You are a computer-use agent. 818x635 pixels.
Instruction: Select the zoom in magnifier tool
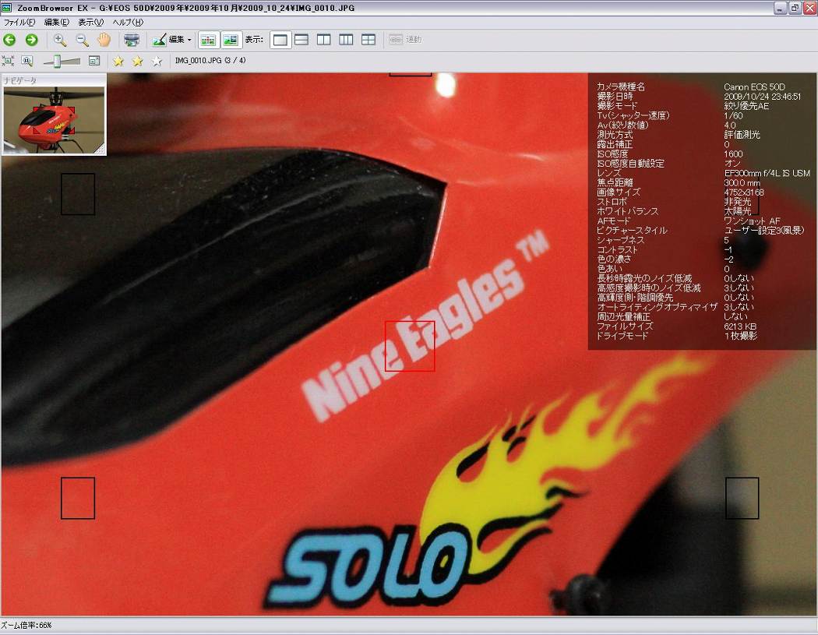[60, 40]
